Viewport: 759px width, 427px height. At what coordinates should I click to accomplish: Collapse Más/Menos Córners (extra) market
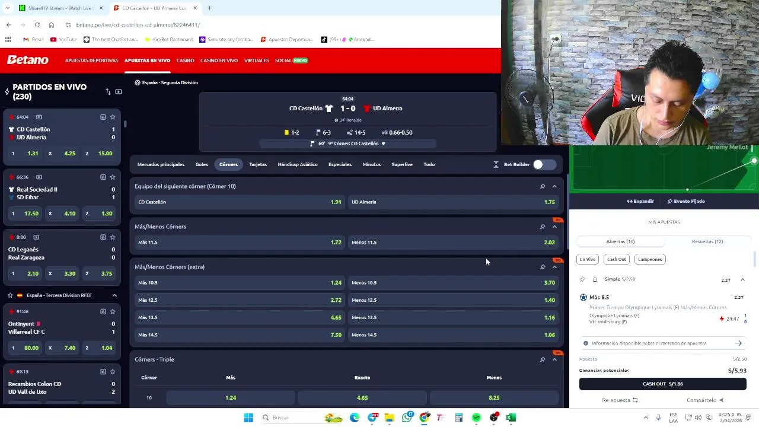tap(554, 267)
